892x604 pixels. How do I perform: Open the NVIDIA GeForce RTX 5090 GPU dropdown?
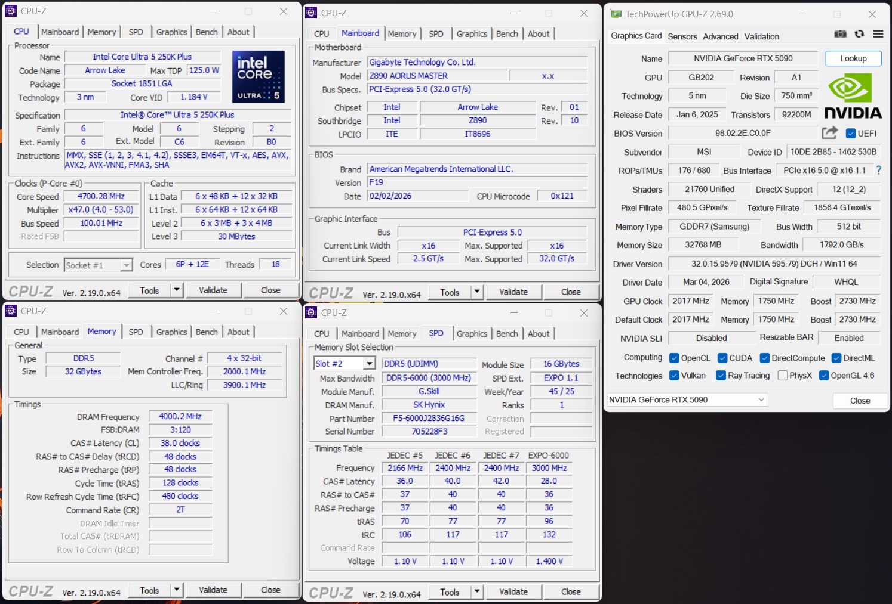pyautogui.click(x=687, y=400)
